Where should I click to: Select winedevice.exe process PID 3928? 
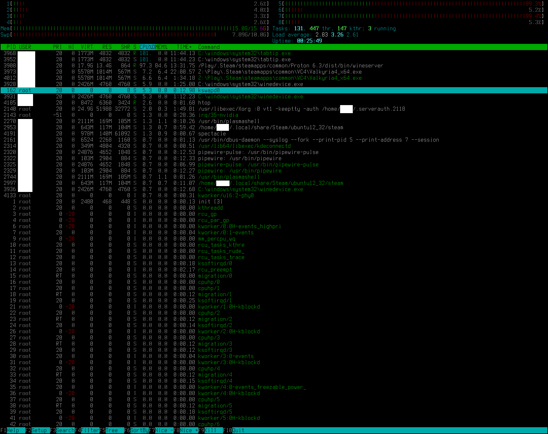(x=274, y=84)
